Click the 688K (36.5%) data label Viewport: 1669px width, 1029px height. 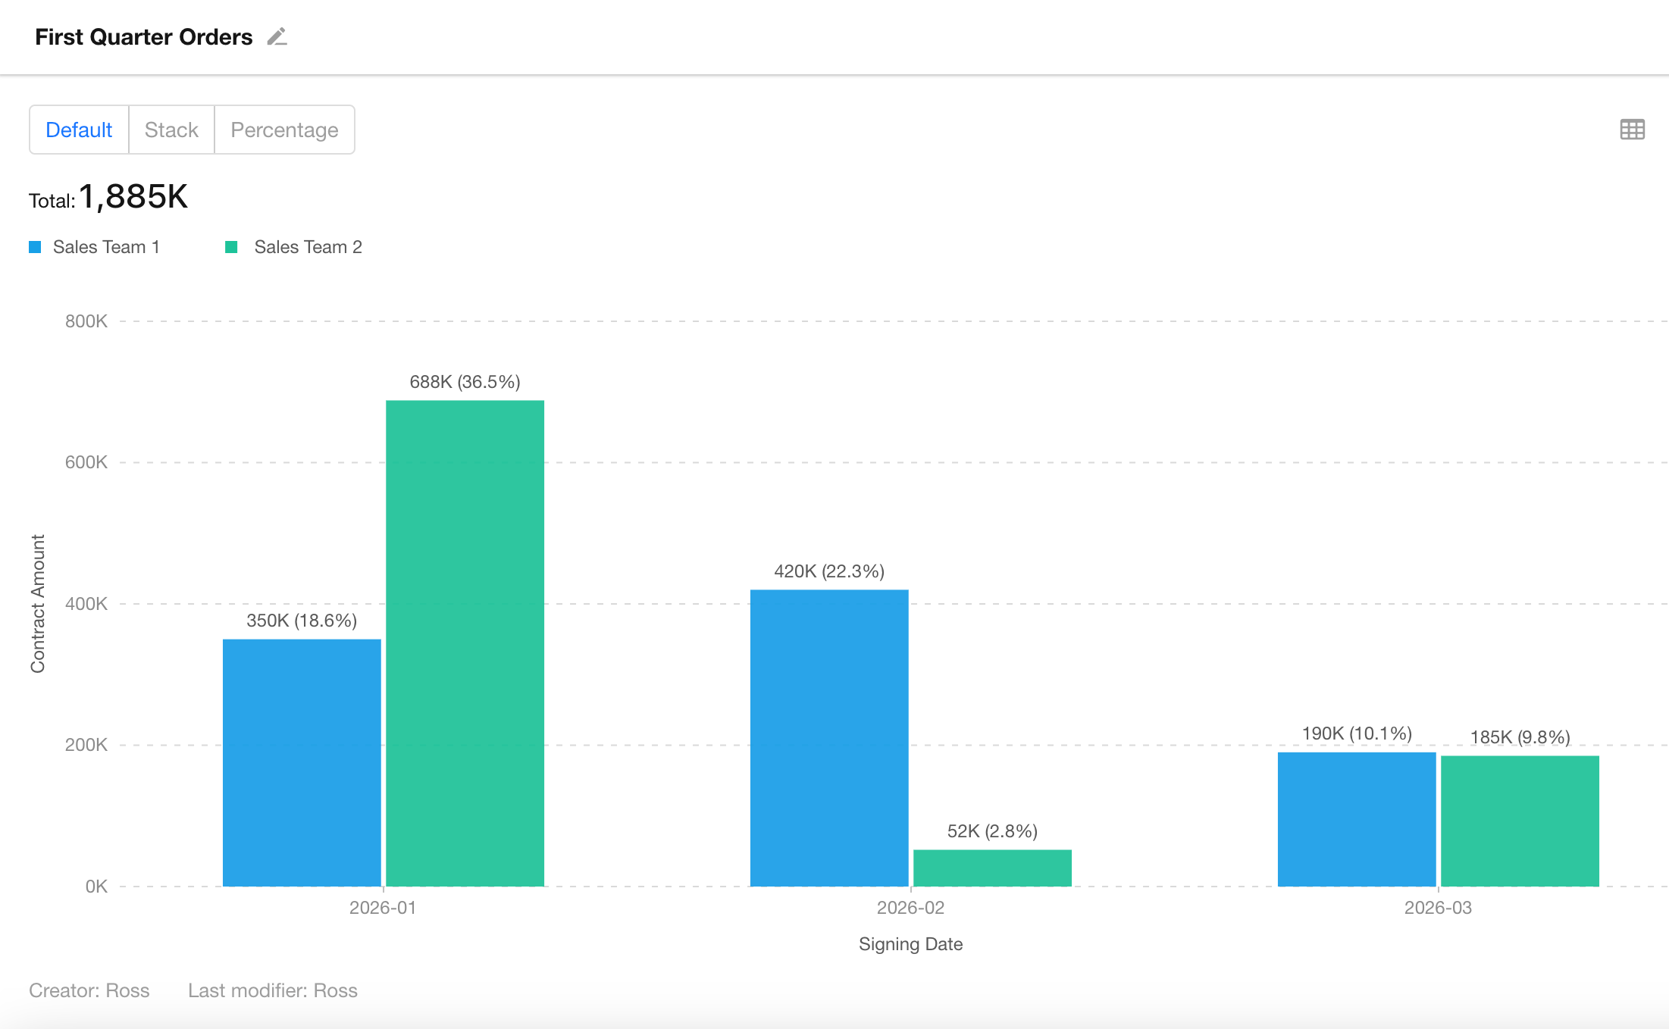[465, 382]
